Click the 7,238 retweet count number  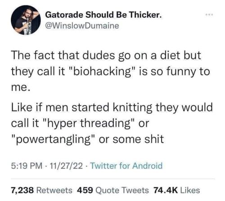[x=22, y=190]
